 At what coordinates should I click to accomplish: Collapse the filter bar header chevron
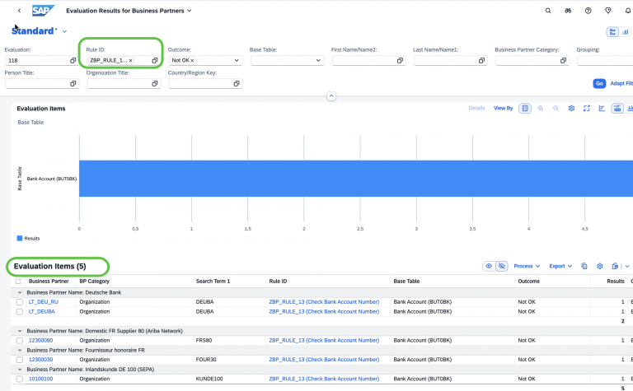(331, 96)
